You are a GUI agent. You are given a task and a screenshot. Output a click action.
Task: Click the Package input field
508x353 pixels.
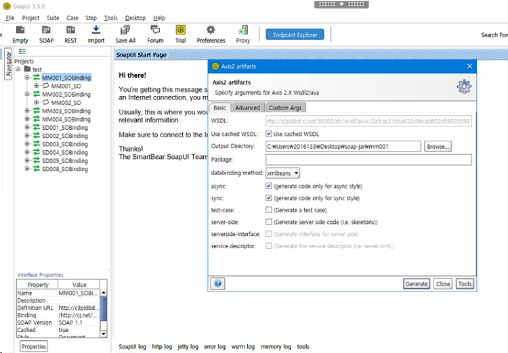368,160
